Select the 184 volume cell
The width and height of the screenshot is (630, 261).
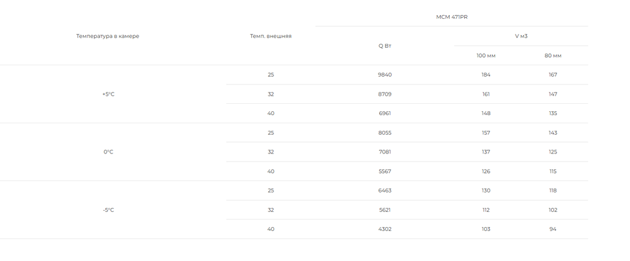pos(486,75)
